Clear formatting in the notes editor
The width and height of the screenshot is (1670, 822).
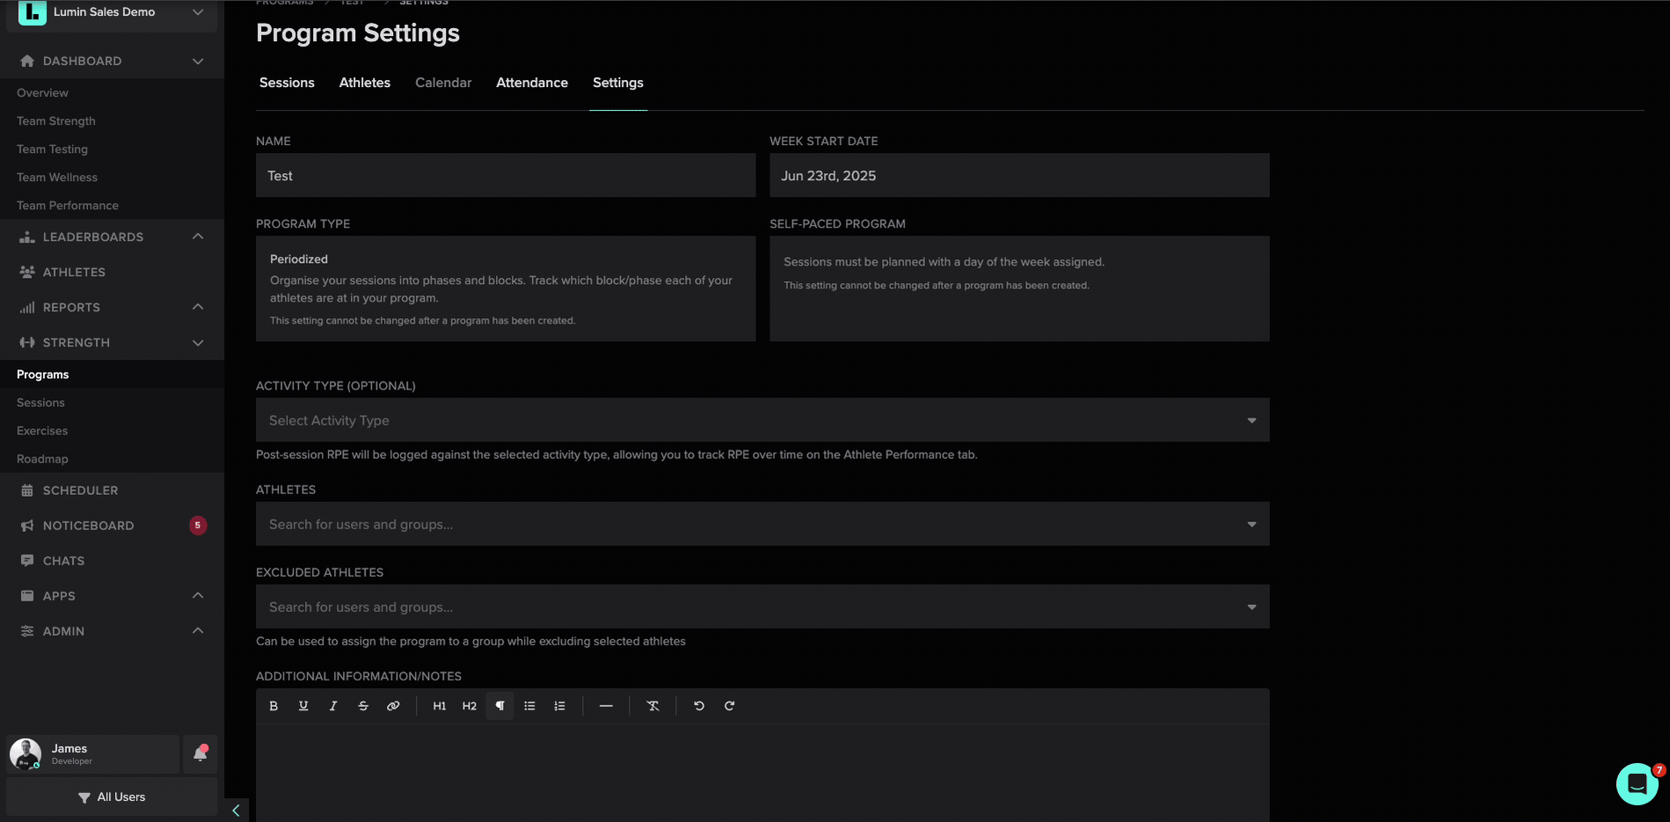tap(653, 706)
